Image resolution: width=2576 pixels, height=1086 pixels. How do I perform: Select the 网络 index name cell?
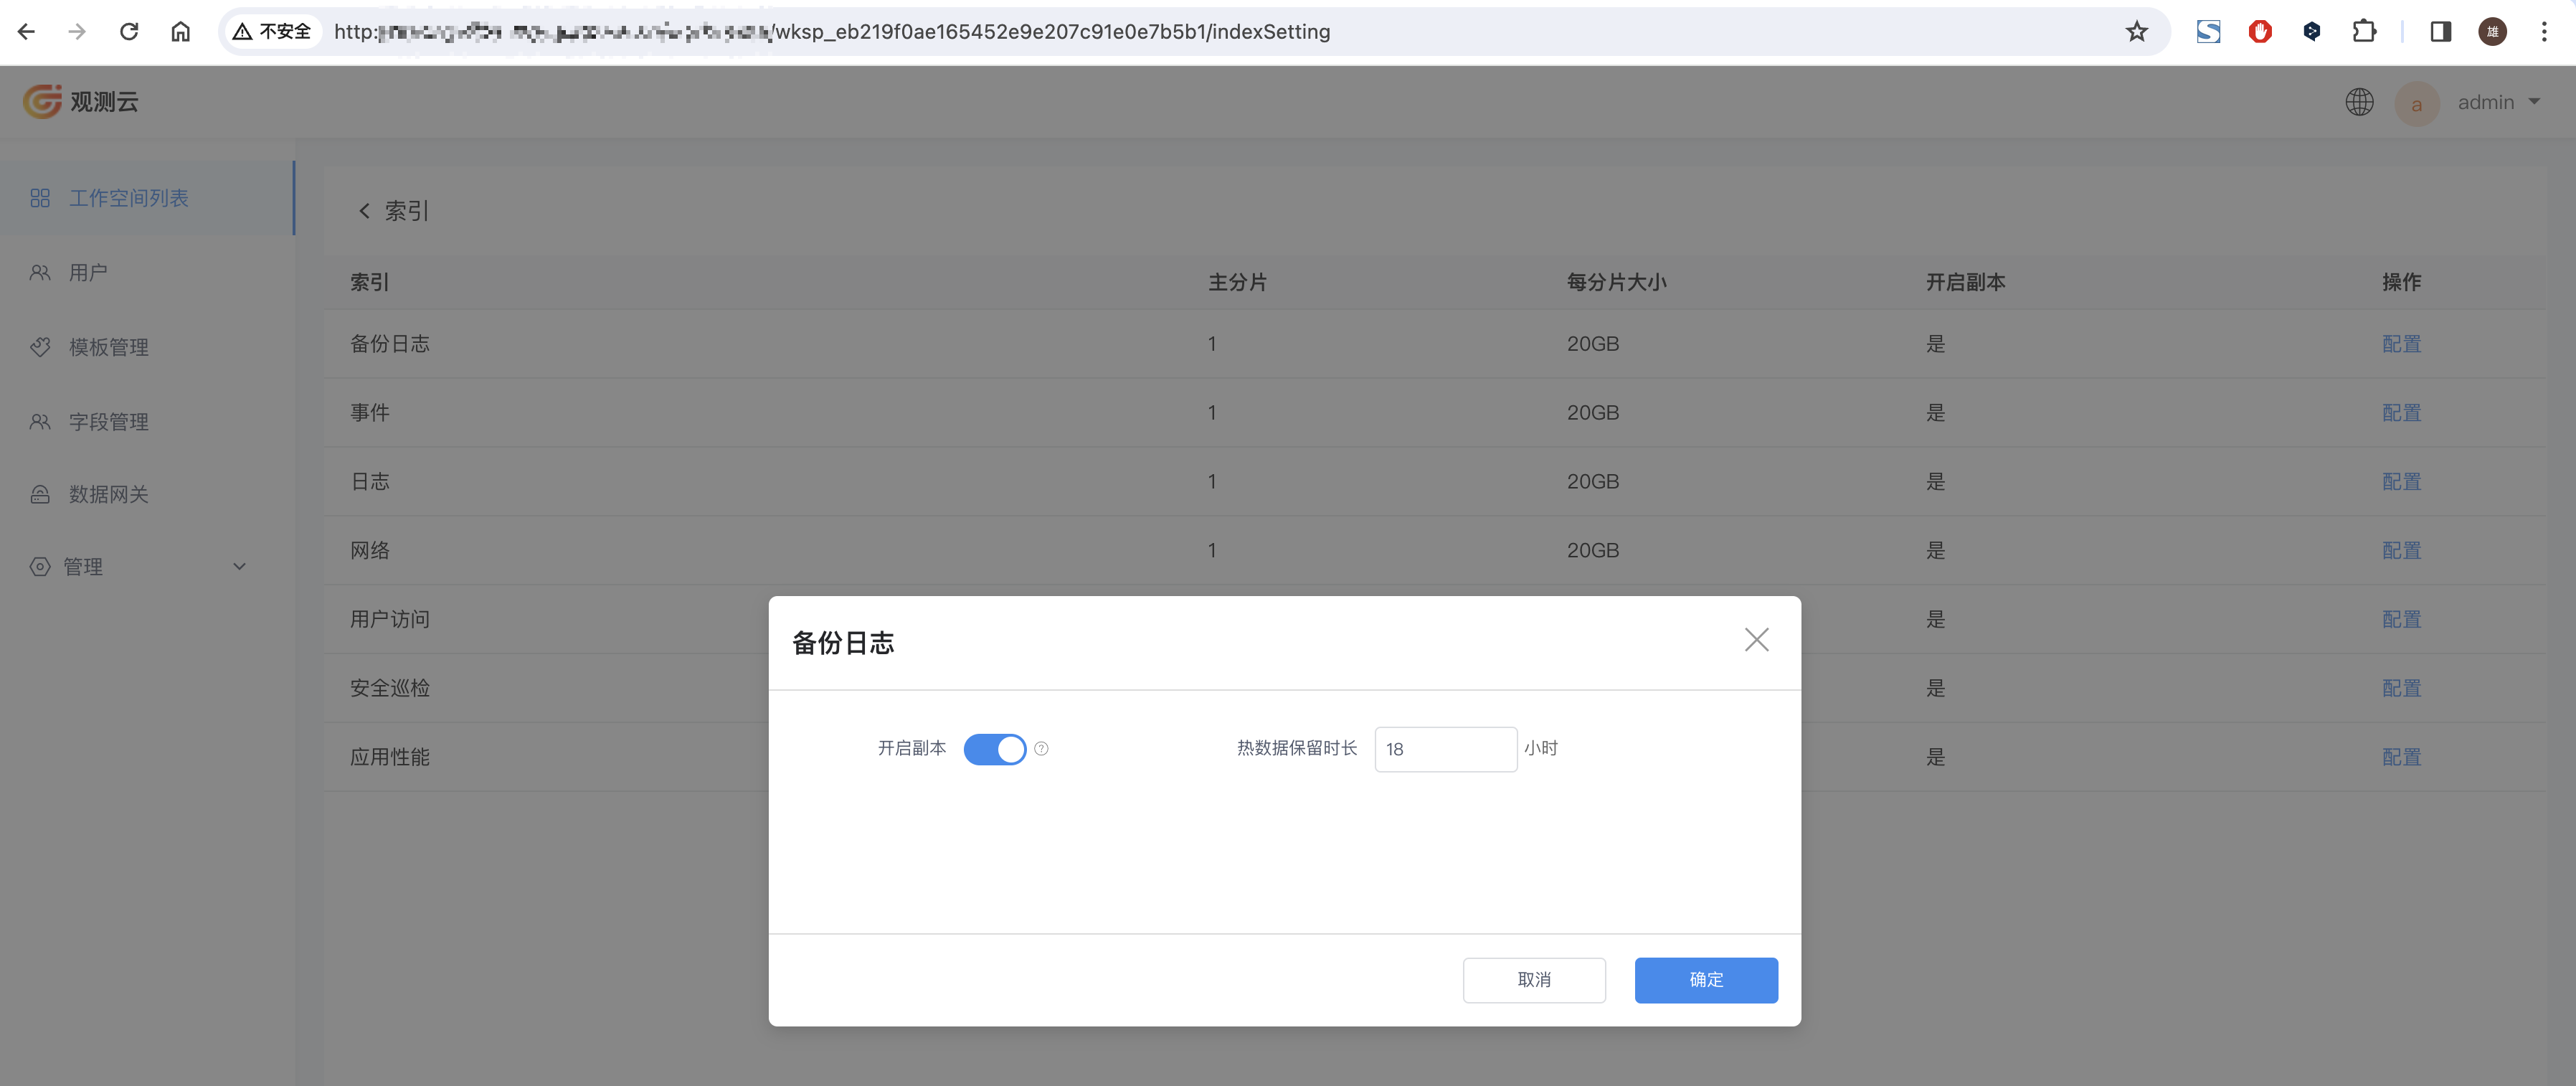tap(369, 551)
